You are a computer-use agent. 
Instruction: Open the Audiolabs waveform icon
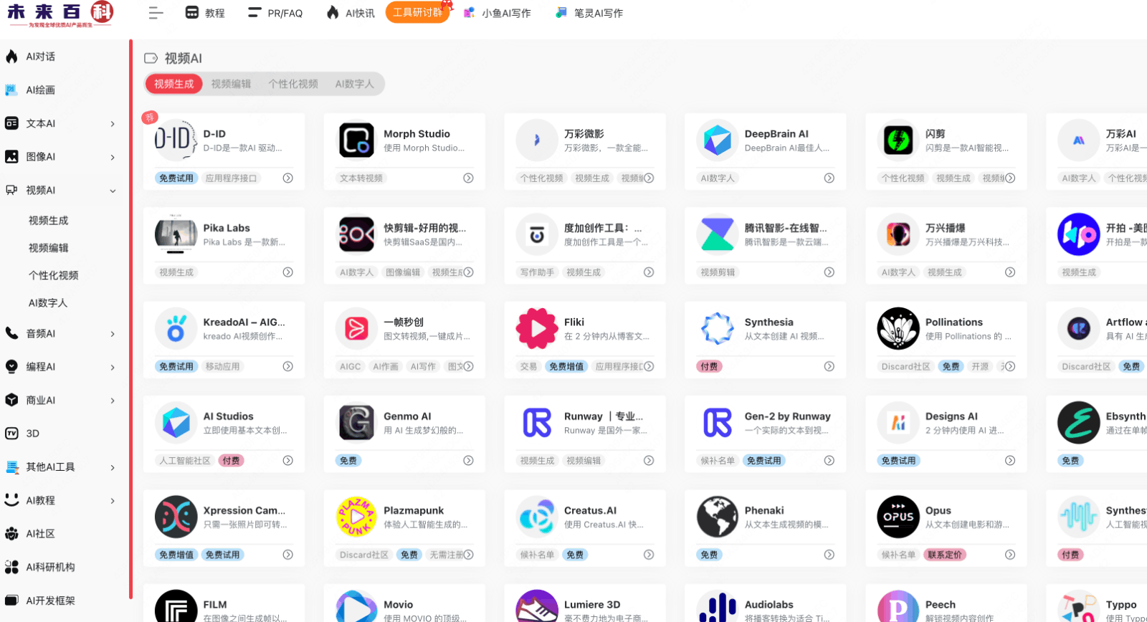718,607
